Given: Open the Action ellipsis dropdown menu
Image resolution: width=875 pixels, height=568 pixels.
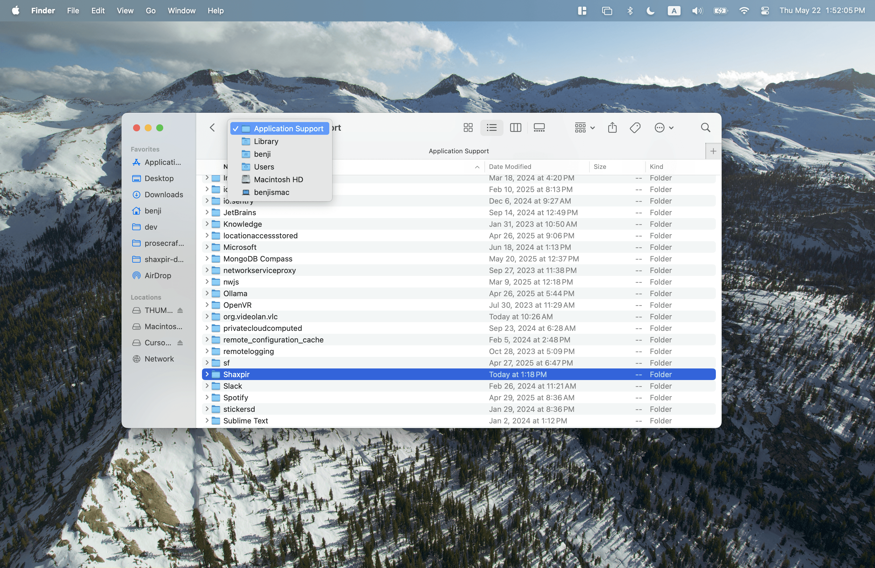Looking at the screenshot, I should [x=663, y=128].
